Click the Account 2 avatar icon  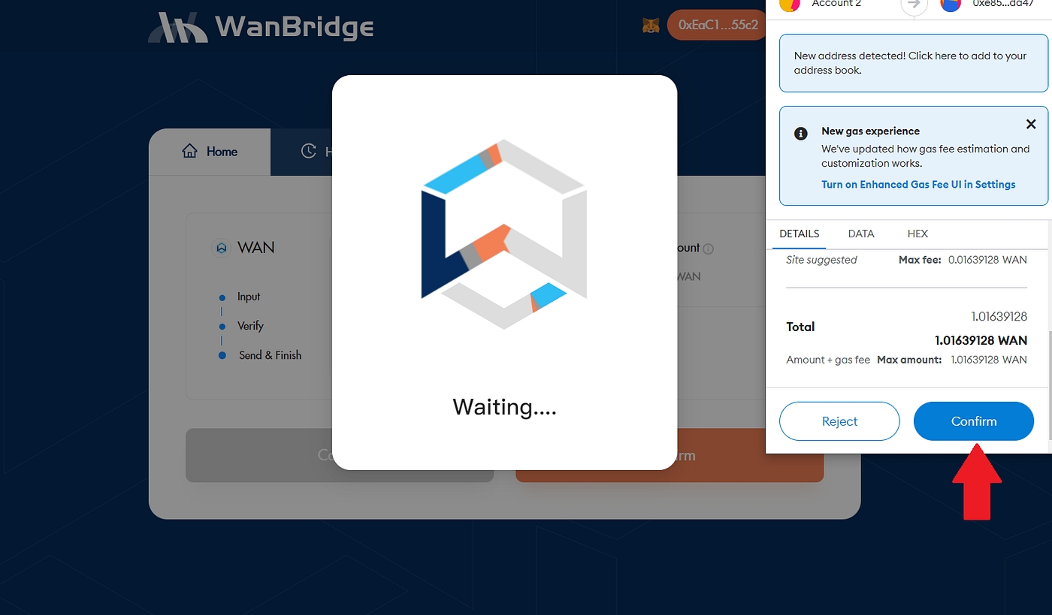click(x=789, y=4)
